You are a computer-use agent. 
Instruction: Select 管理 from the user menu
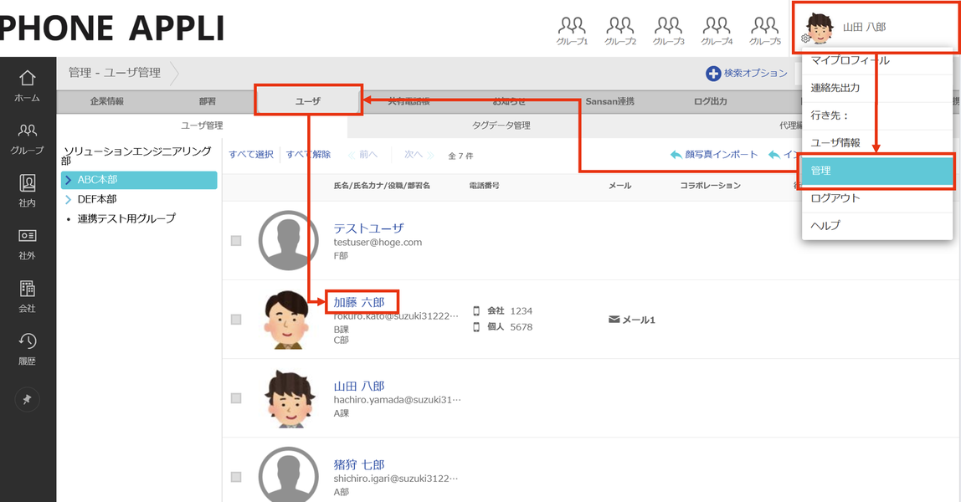point(876,171)
